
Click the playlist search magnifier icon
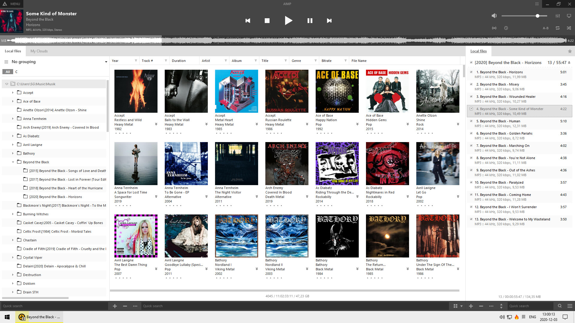[560, 306]
